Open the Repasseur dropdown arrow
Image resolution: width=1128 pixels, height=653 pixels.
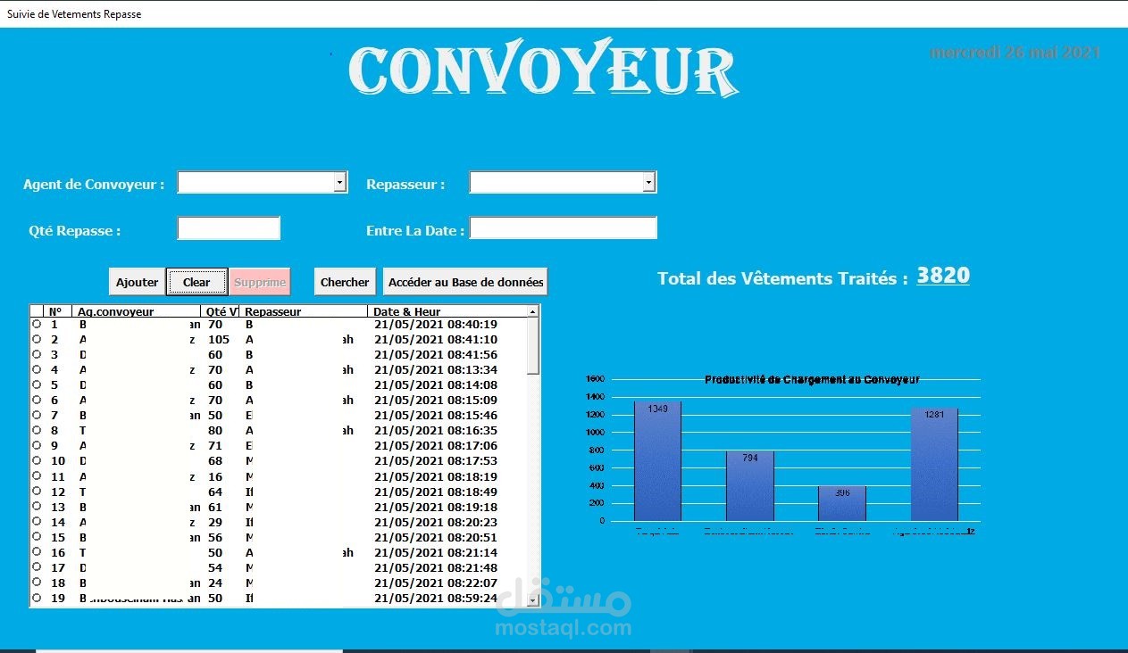click(649, 182)
